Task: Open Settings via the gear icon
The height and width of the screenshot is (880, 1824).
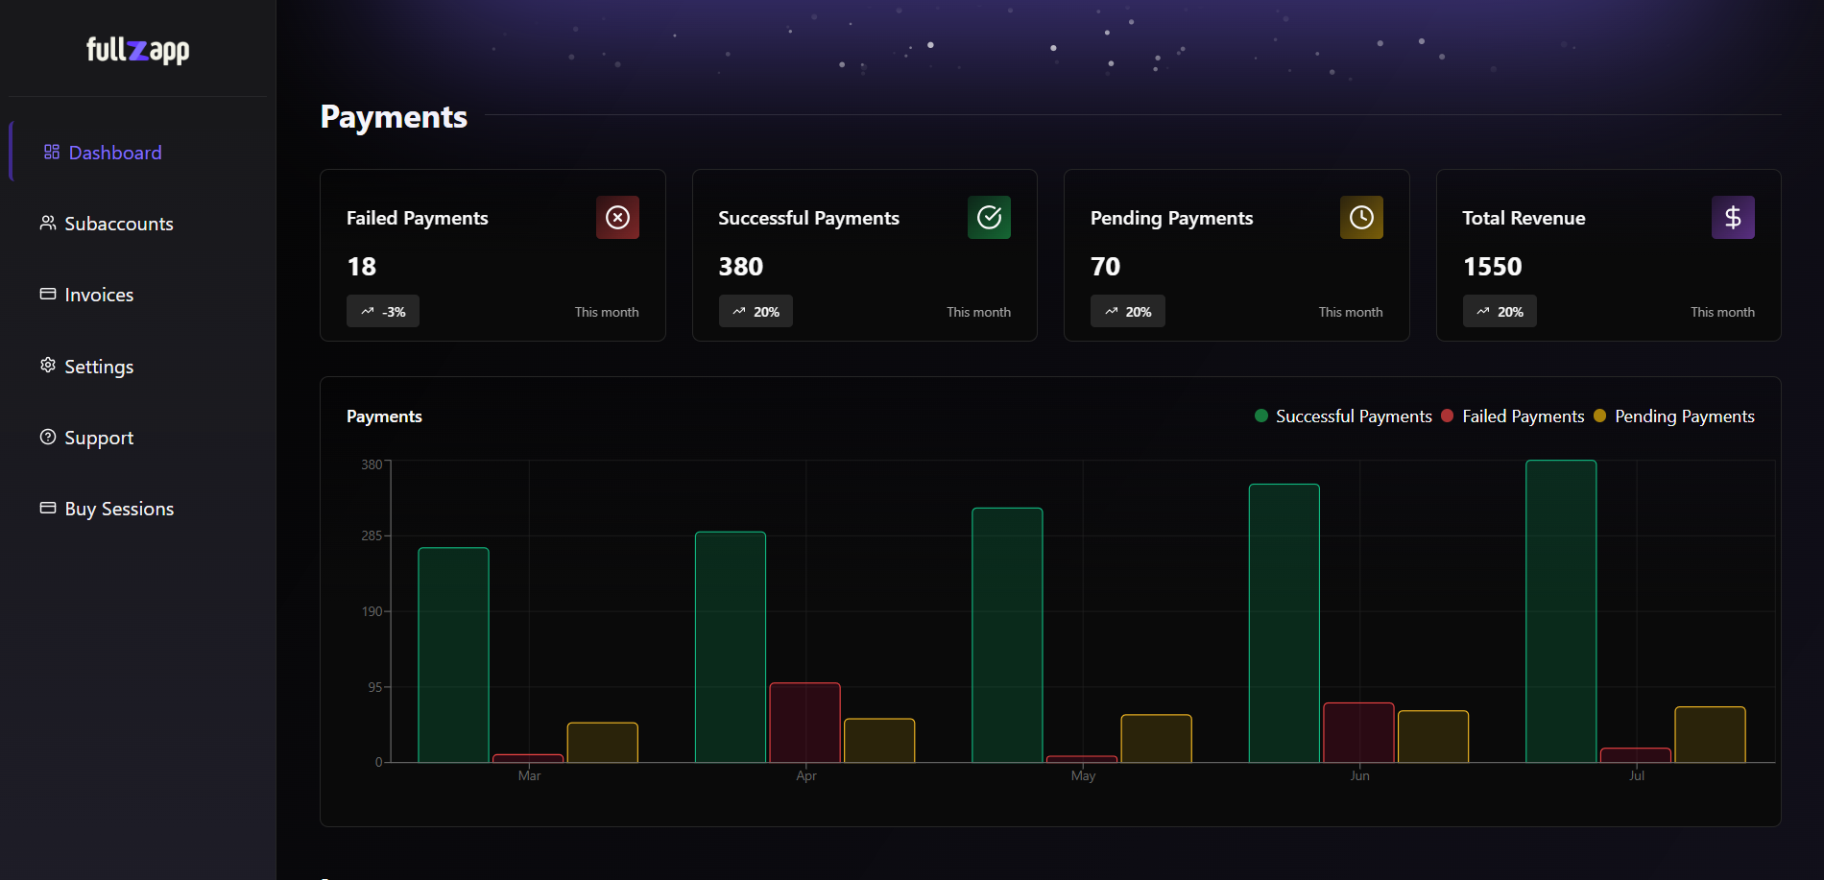Action: pyautogui.click(x=47, y=366)
